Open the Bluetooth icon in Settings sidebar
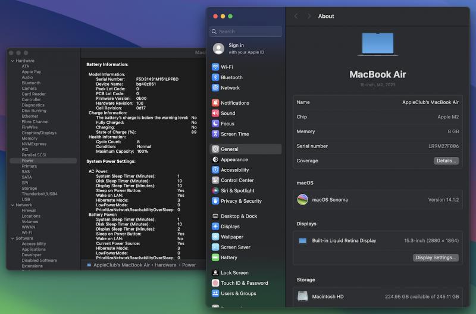The height and width of the screenshot is (314, 476). click(215, 77)
